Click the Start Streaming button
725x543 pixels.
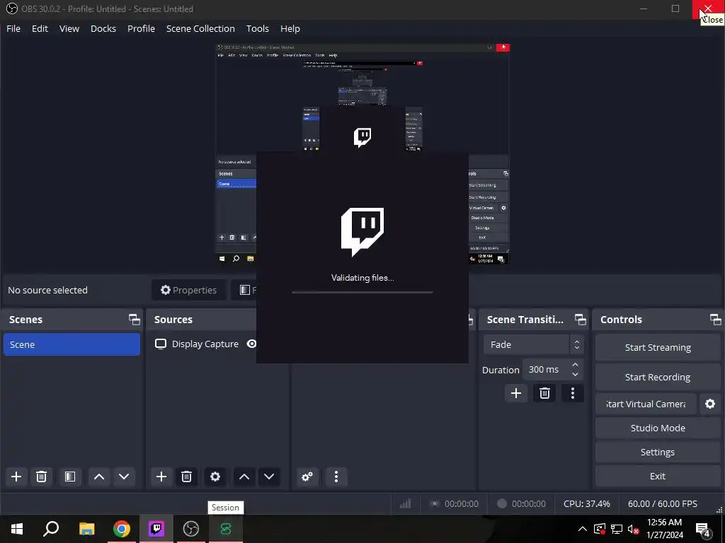[658, 348]
